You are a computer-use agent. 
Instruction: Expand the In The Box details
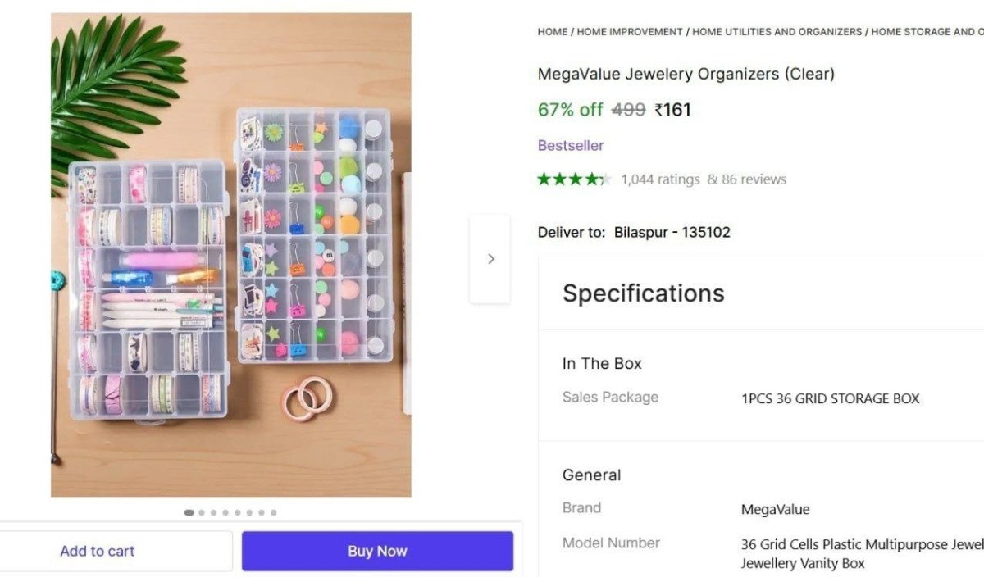pyautogui.click(x=602, y=363)
